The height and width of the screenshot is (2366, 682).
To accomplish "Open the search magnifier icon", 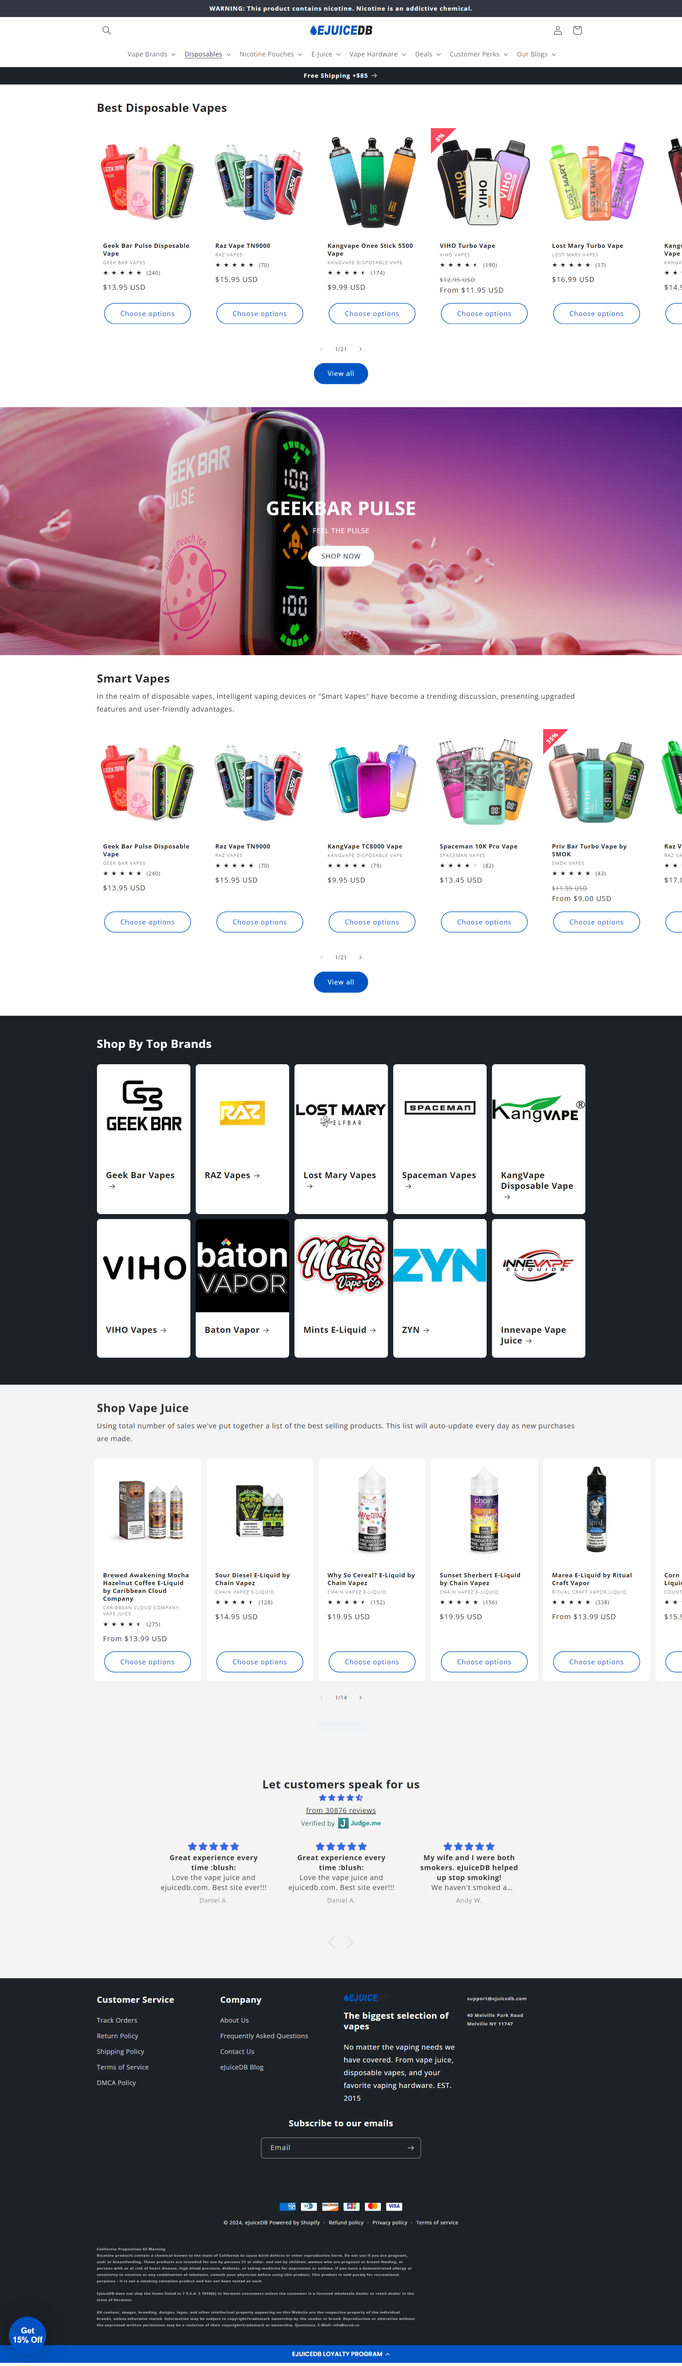I will (107, 30).
